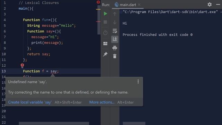Expand the dart.exe command line fold marker
Screen dimensions: 222x125
pyautogui.click(x=121, y=12)
